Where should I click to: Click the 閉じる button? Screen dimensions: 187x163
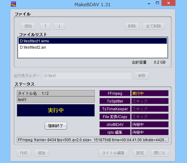coord(160,153)
